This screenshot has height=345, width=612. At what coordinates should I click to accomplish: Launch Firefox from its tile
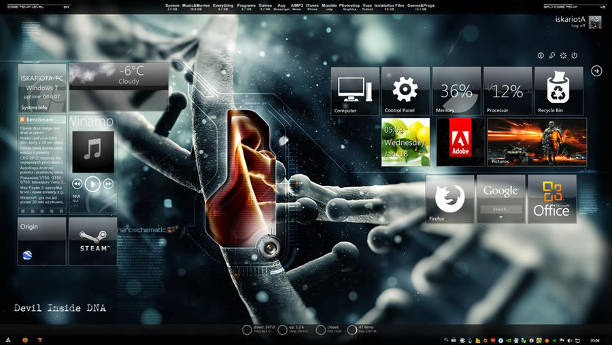450,199
